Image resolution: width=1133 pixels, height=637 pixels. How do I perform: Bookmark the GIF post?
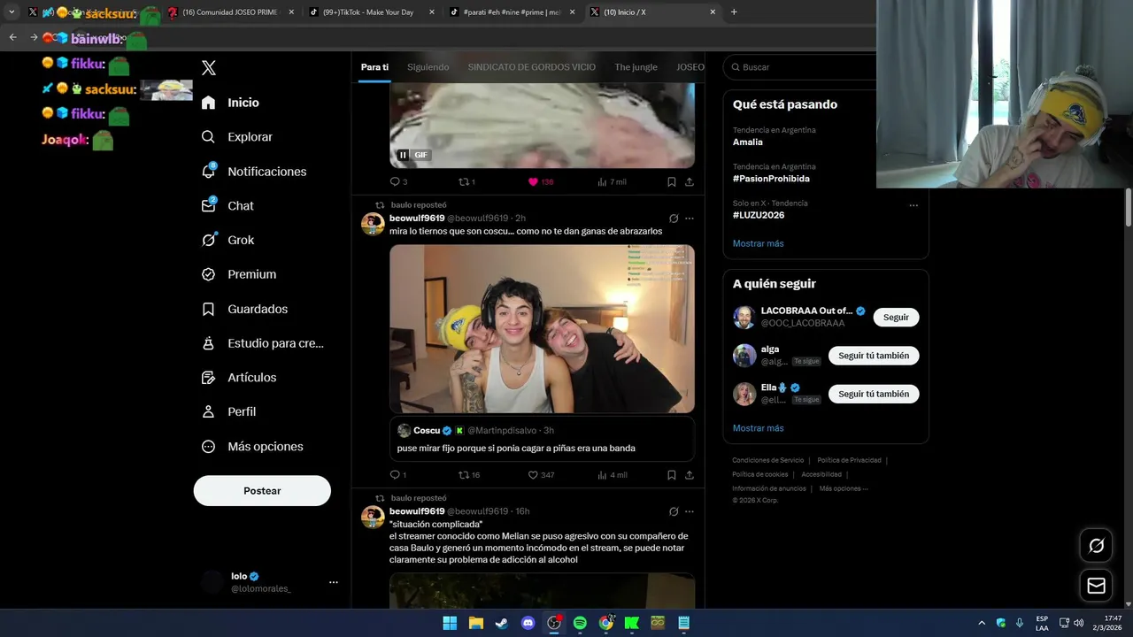(672, 181)
